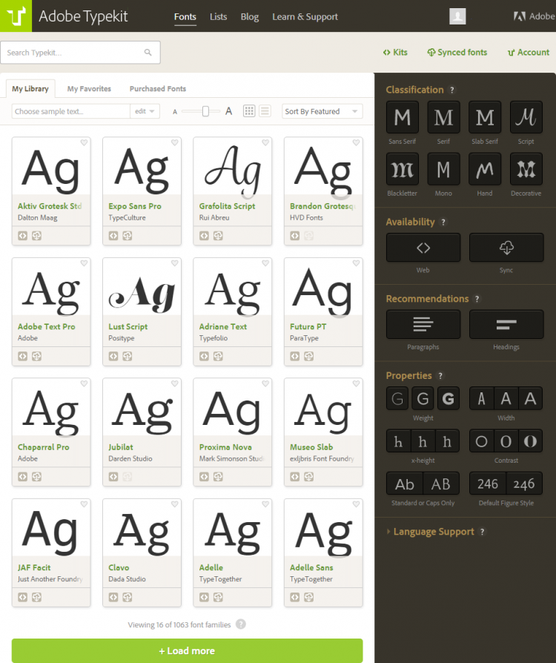The width and height of the screenshot is (556, 663).
Task: Open the Sort By Featured dropdown
Action: coord(322,111)
